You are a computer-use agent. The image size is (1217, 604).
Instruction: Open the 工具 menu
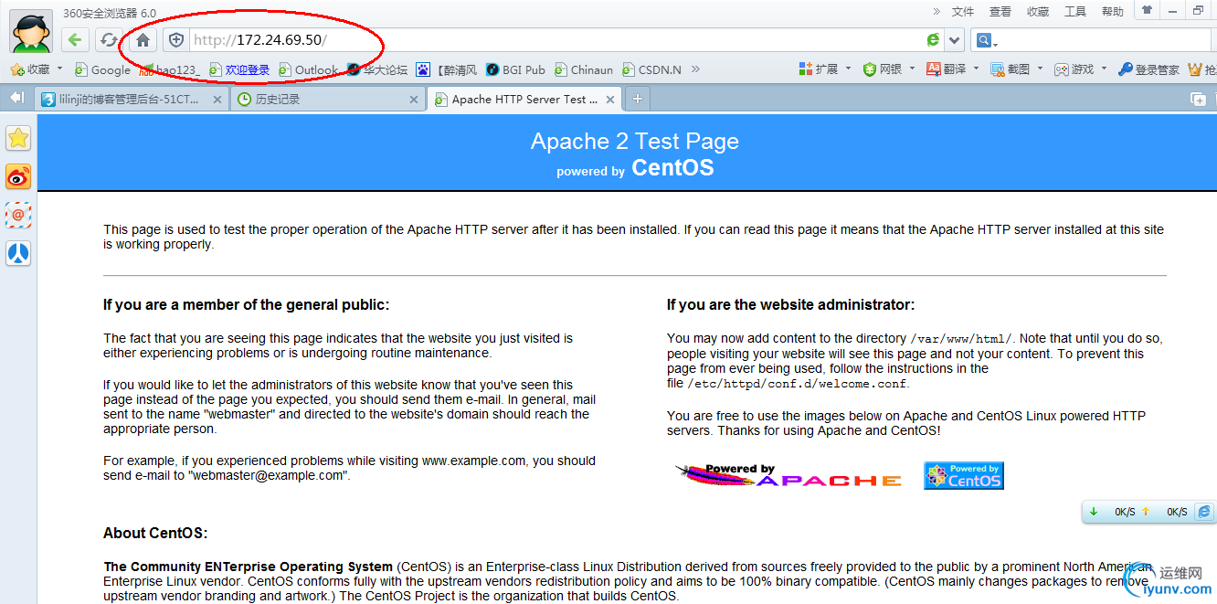point(1075,12)
